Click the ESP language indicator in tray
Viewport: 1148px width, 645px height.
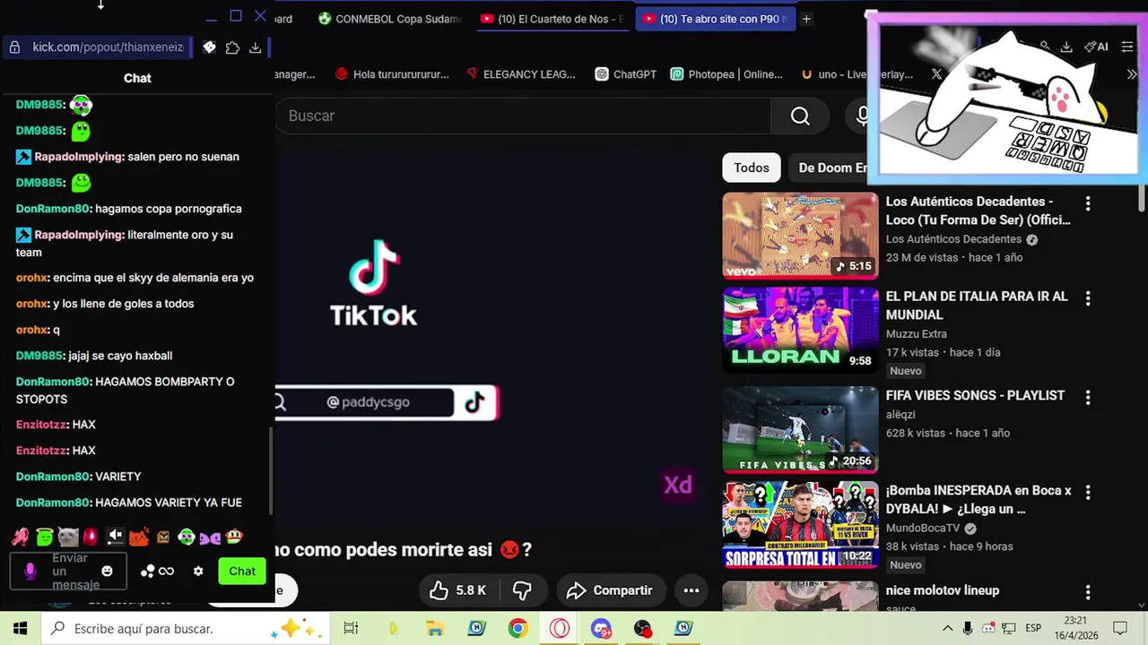(1033, 628)
